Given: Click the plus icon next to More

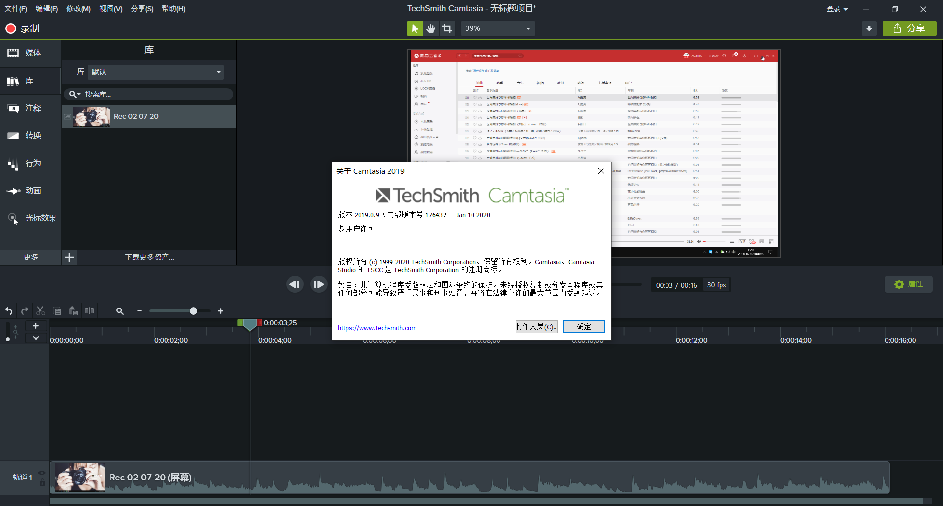Looking at the screenshot, I should (x=69, y=257).
